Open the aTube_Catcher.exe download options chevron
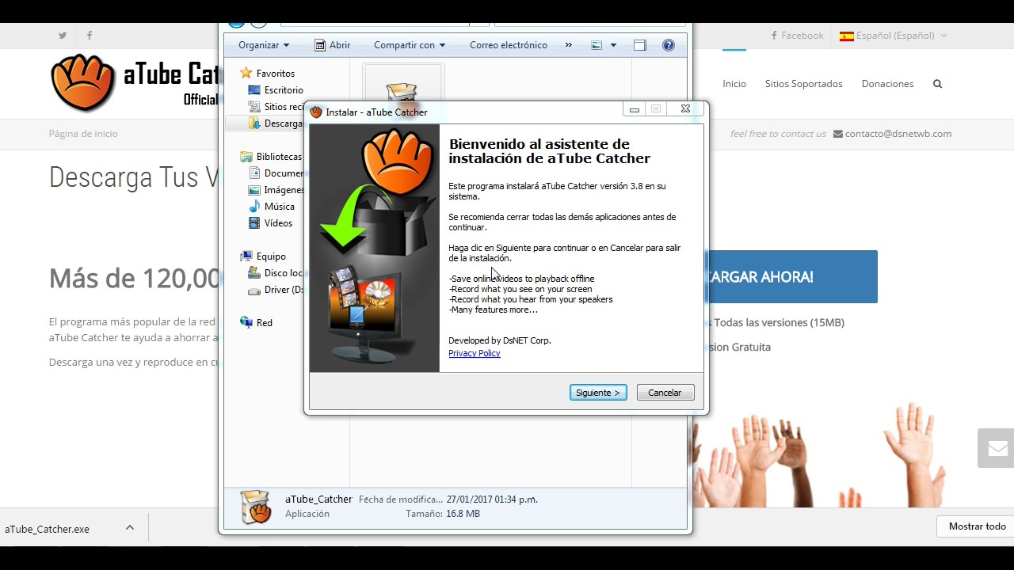1014x570 pixels. pyautogui.click(x=130, y=528)
